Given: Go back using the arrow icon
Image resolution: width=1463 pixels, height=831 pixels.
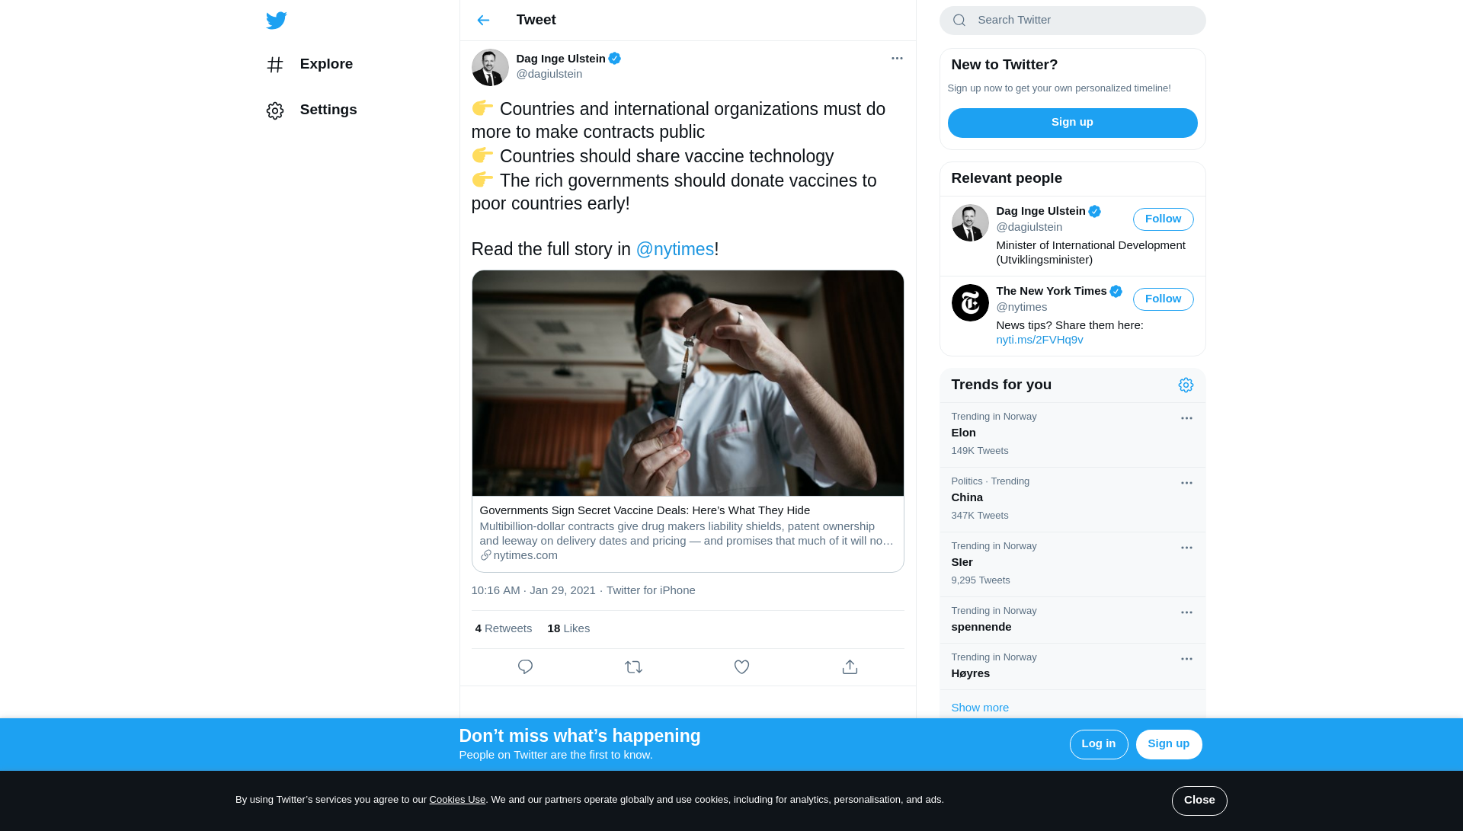Looking at the screenshot, I should click(483, 21).
